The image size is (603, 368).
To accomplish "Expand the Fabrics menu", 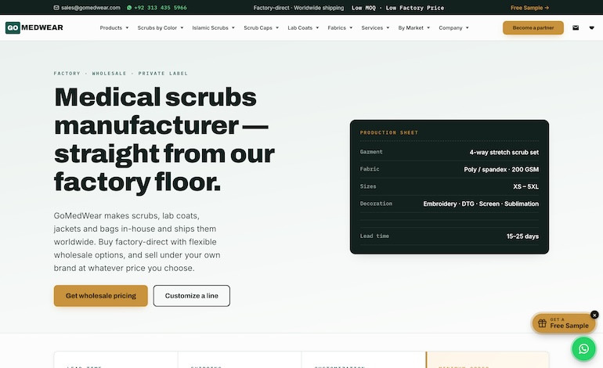I will [x=340, y=27].
